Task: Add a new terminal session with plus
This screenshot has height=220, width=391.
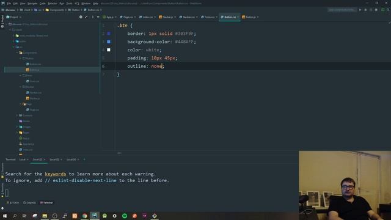Action: tap(84, 159)
